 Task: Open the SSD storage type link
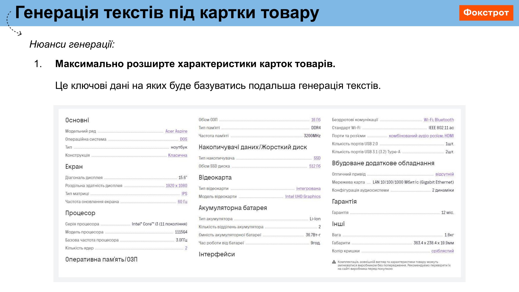click(x=317, y=158)
